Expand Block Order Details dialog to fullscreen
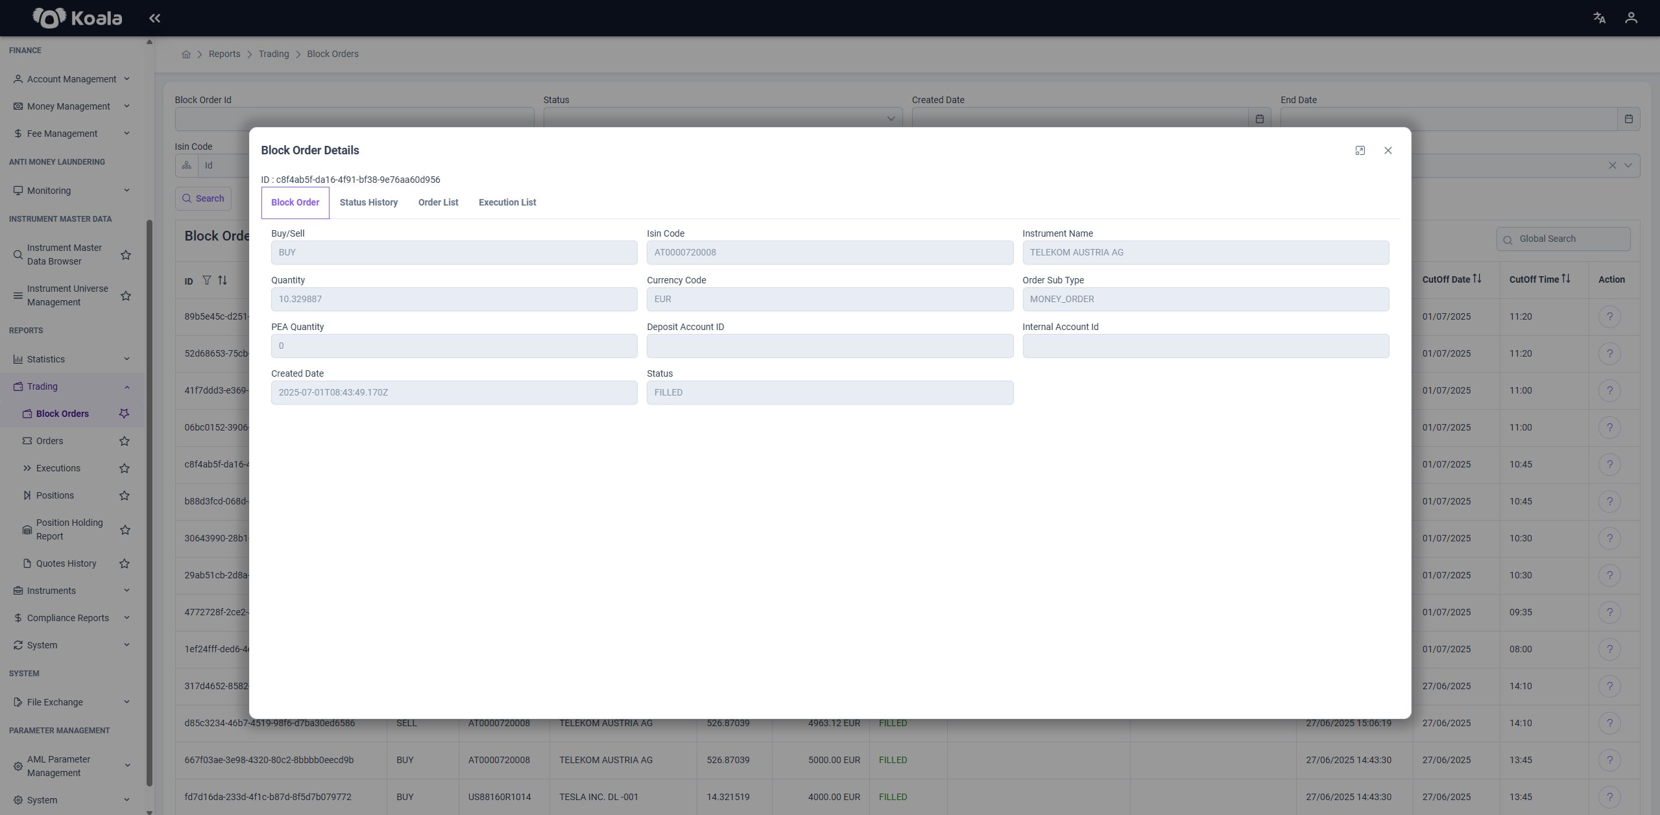The image size is (1660, 815). point(1360,150)
